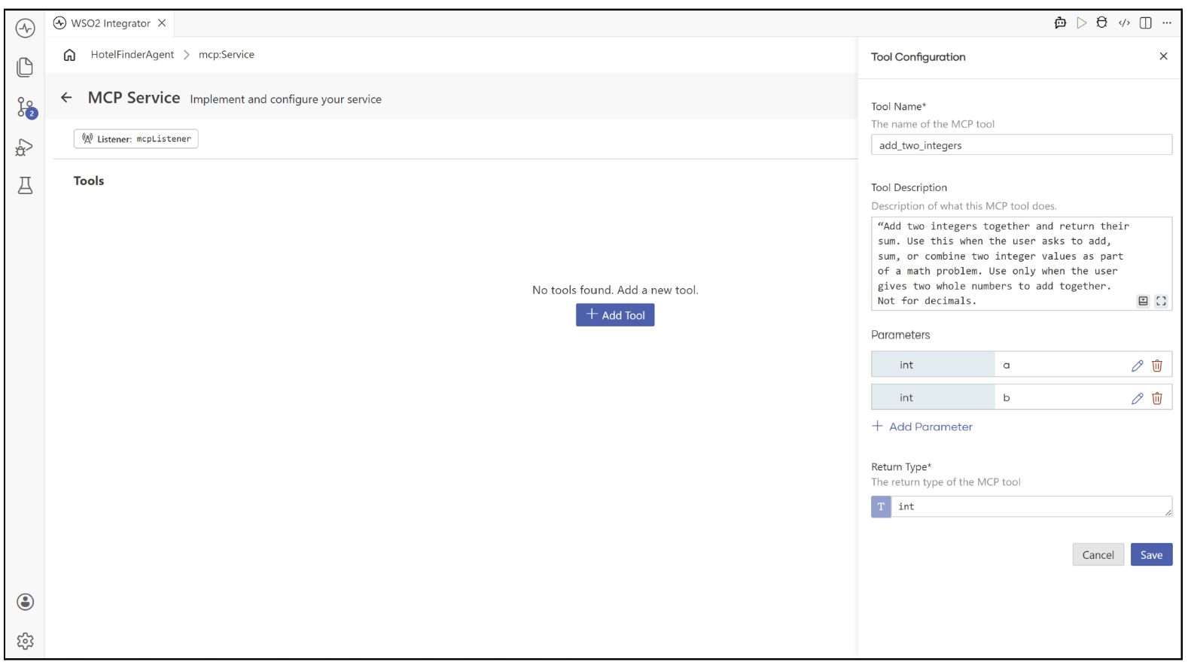Open the Accounts icon in the activity bar

point(25,602)
